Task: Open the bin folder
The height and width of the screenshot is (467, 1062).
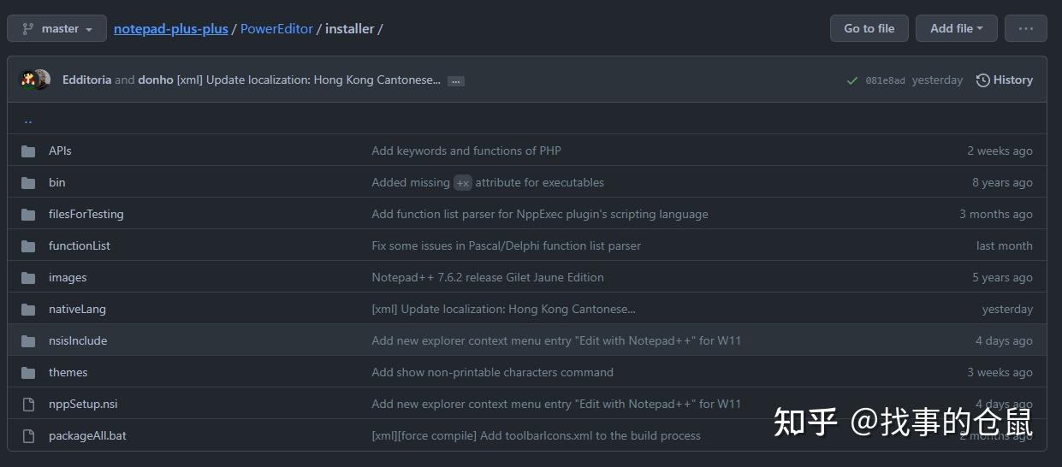Action: [56, 182]
